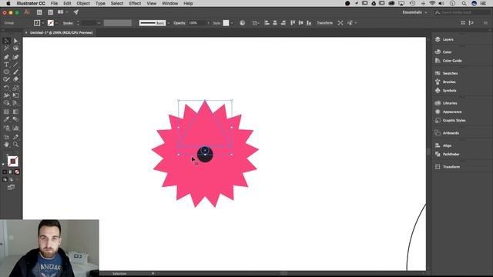The width and height of the screenshot is (493, 277).
Task: Select the Eyedropper tool
Action: click(x=6, y=119)
